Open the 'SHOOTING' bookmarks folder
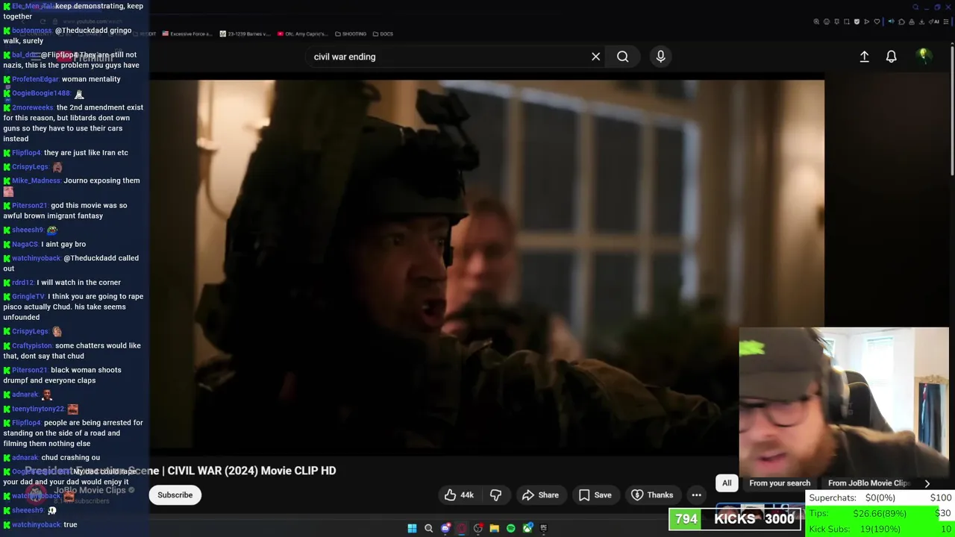The image size is (955, 537). pyautogui.click(x=351, y=34)
